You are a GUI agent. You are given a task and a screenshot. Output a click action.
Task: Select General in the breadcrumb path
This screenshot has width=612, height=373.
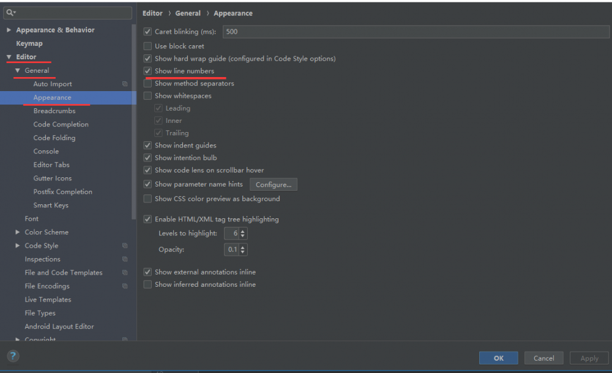tap(188, 13)
